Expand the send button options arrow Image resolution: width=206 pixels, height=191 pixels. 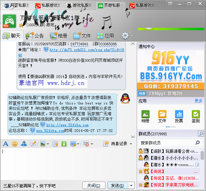tap(131, 186)
